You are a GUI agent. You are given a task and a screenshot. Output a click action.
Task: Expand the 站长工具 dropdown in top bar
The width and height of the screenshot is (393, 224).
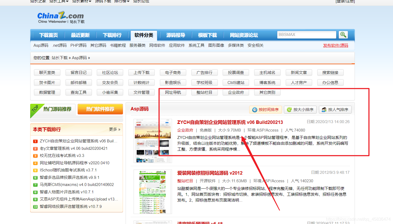pos(59,1)
